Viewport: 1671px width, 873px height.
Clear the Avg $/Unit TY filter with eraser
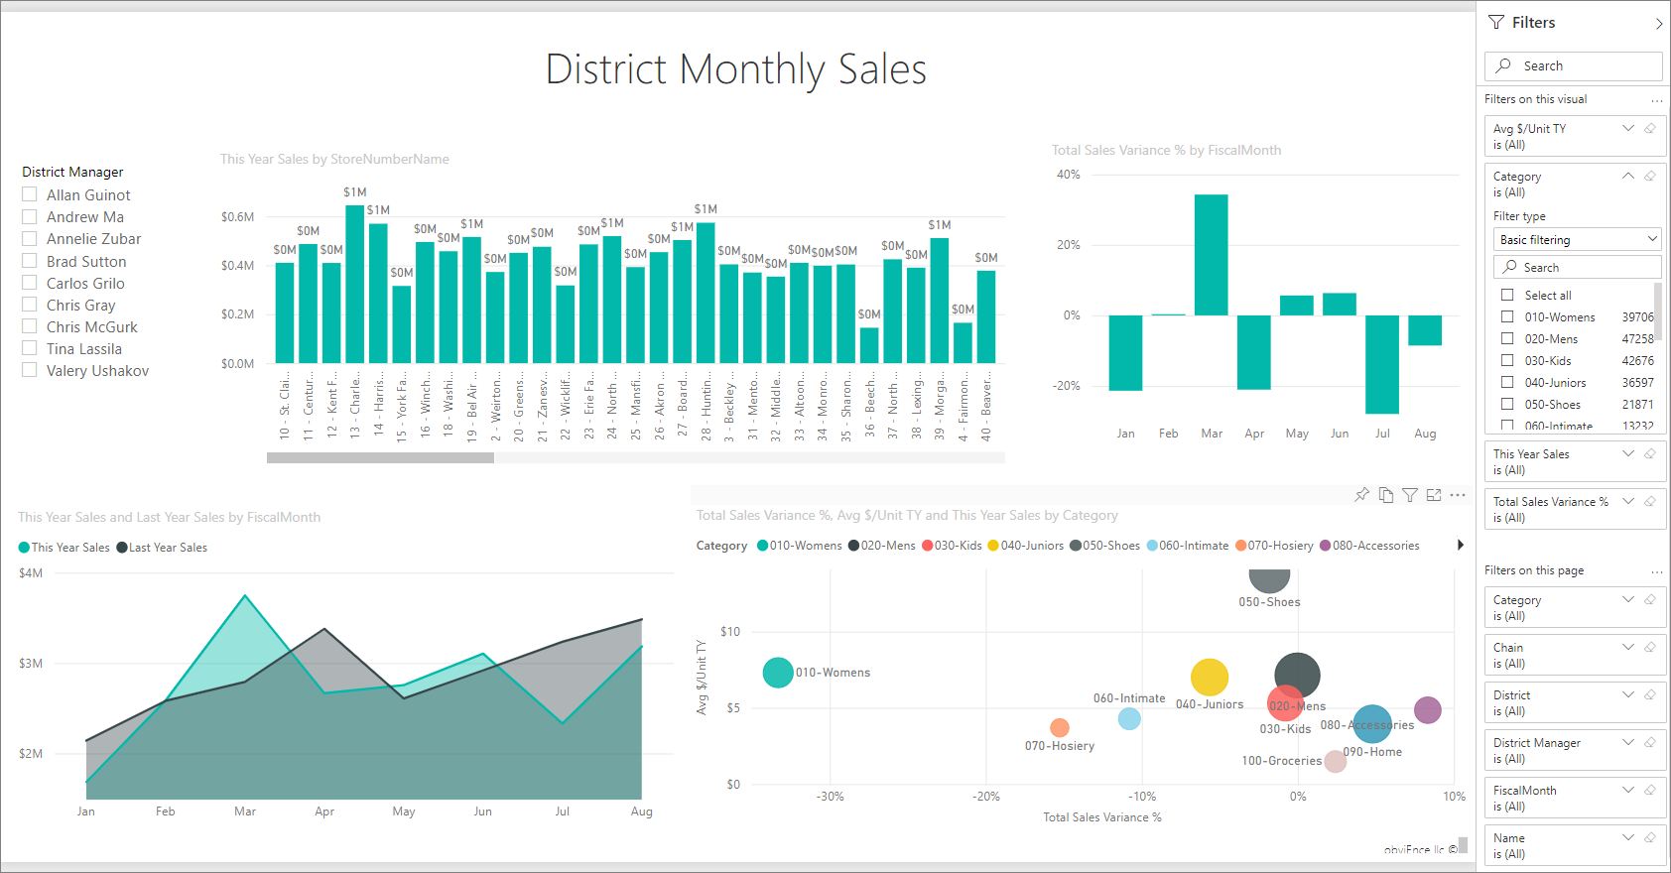[1650, 128]
